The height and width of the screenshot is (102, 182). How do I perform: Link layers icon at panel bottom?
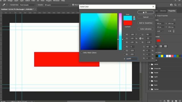click(x=160, y=101)
